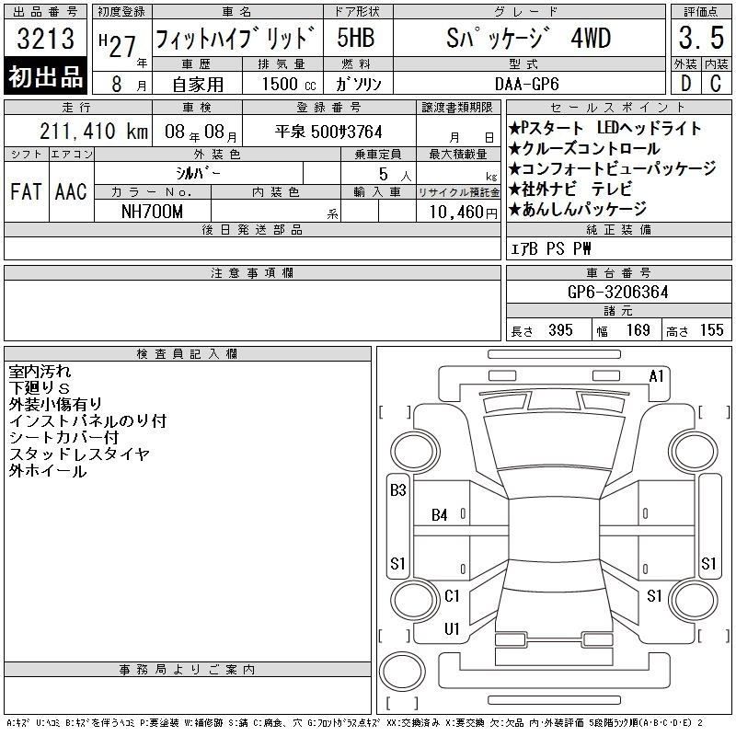Click the クルーズコントロール sales point line
The image size is (736, 736).
[x=584, y=148]
